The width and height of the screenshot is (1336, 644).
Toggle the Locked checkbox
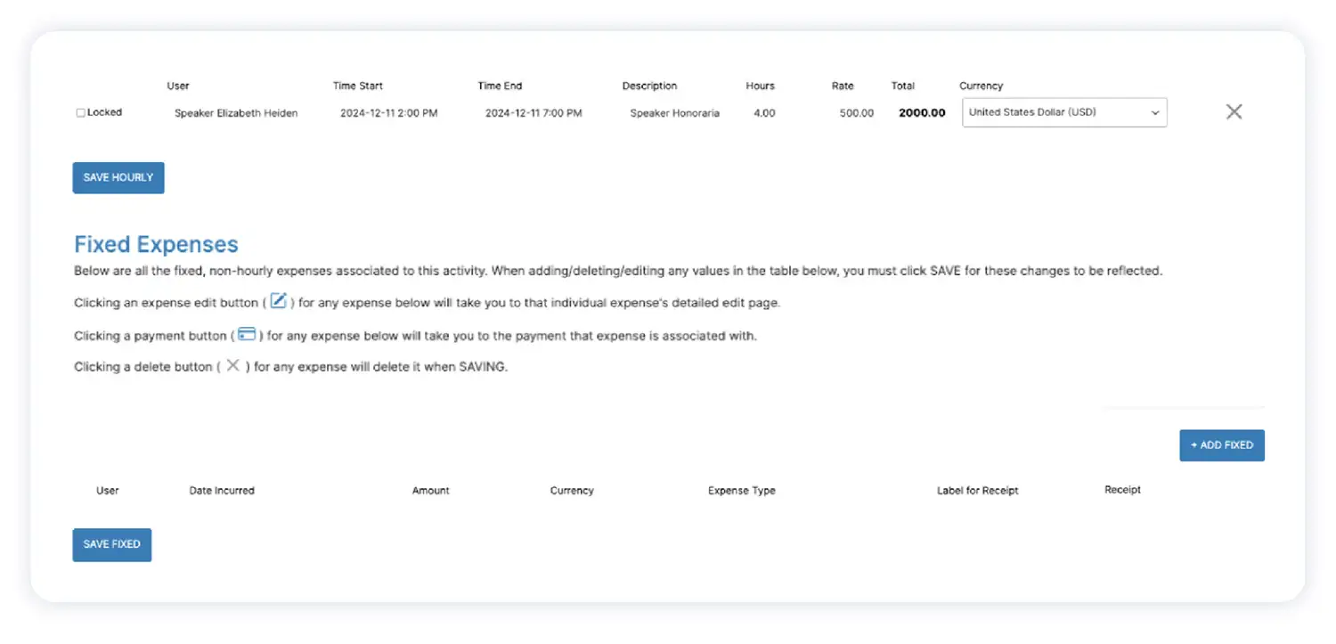click(81, 113)
